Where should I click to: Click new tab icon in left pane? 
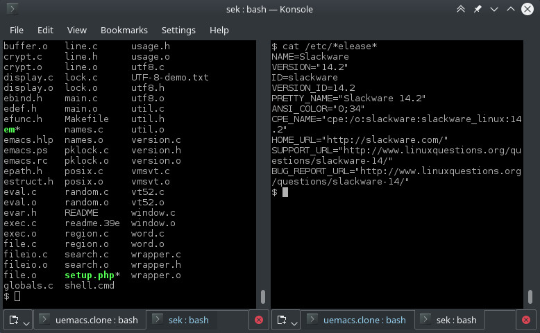point(13,320)
